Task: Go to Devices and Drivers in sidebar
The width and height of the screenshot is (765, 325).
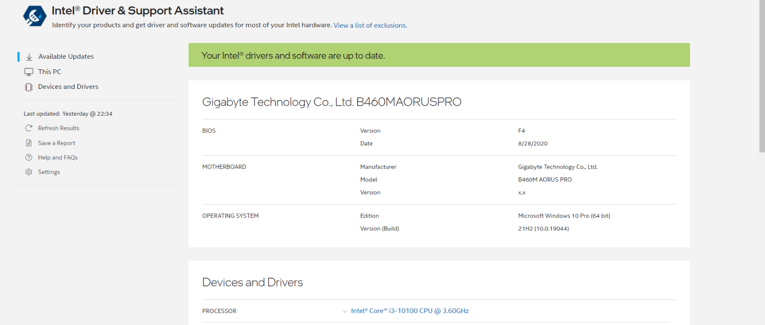Action: point(68,87)
